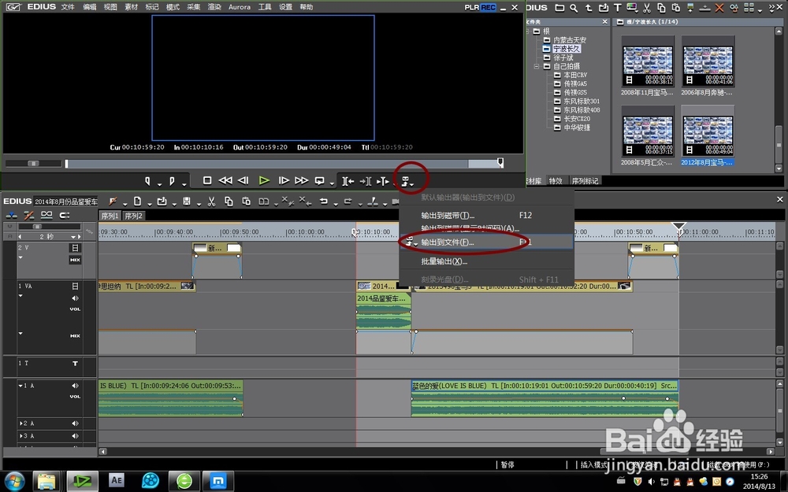Viewport: 788px width, 492px height.
Task: Select 批量输出(X)... in the export menu
Action: pos(444,261)
